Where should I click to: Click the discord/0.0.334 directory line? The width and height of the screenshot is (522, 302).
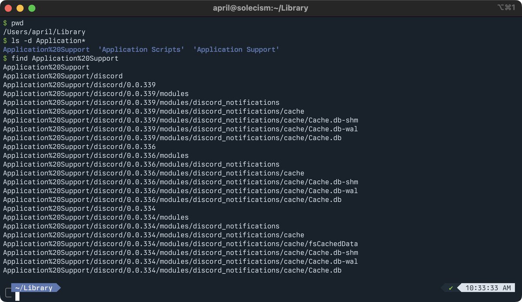79,208
